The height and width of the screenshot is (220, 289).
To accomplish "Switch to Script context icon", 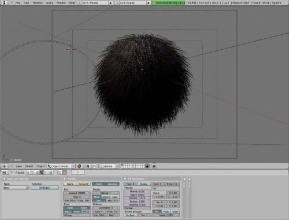I will (32, 173).
